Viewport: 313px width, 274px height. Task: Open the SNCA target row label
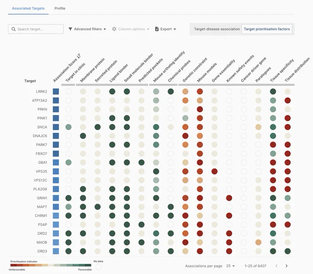(x=42, y=127)
